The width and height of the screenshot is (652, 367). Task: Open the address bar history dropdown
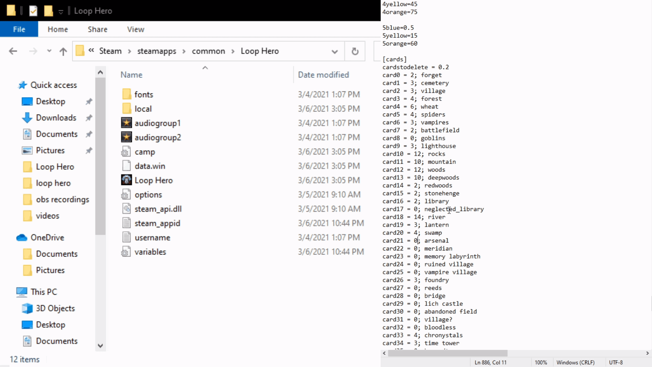[x=335, y=51]
